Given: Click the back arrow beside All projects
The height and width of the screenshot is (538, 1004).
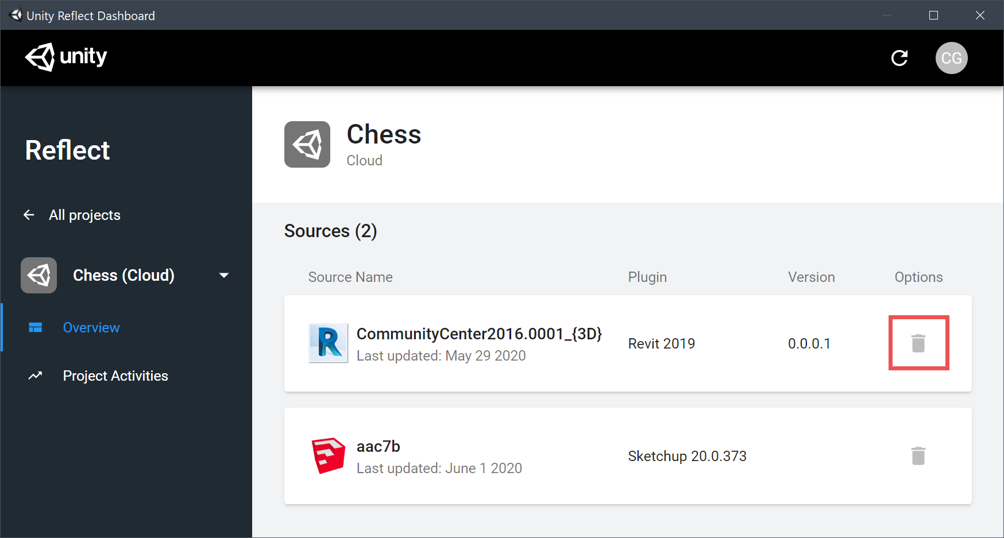Looking at the screenshot, I should [x=29, y=215].
